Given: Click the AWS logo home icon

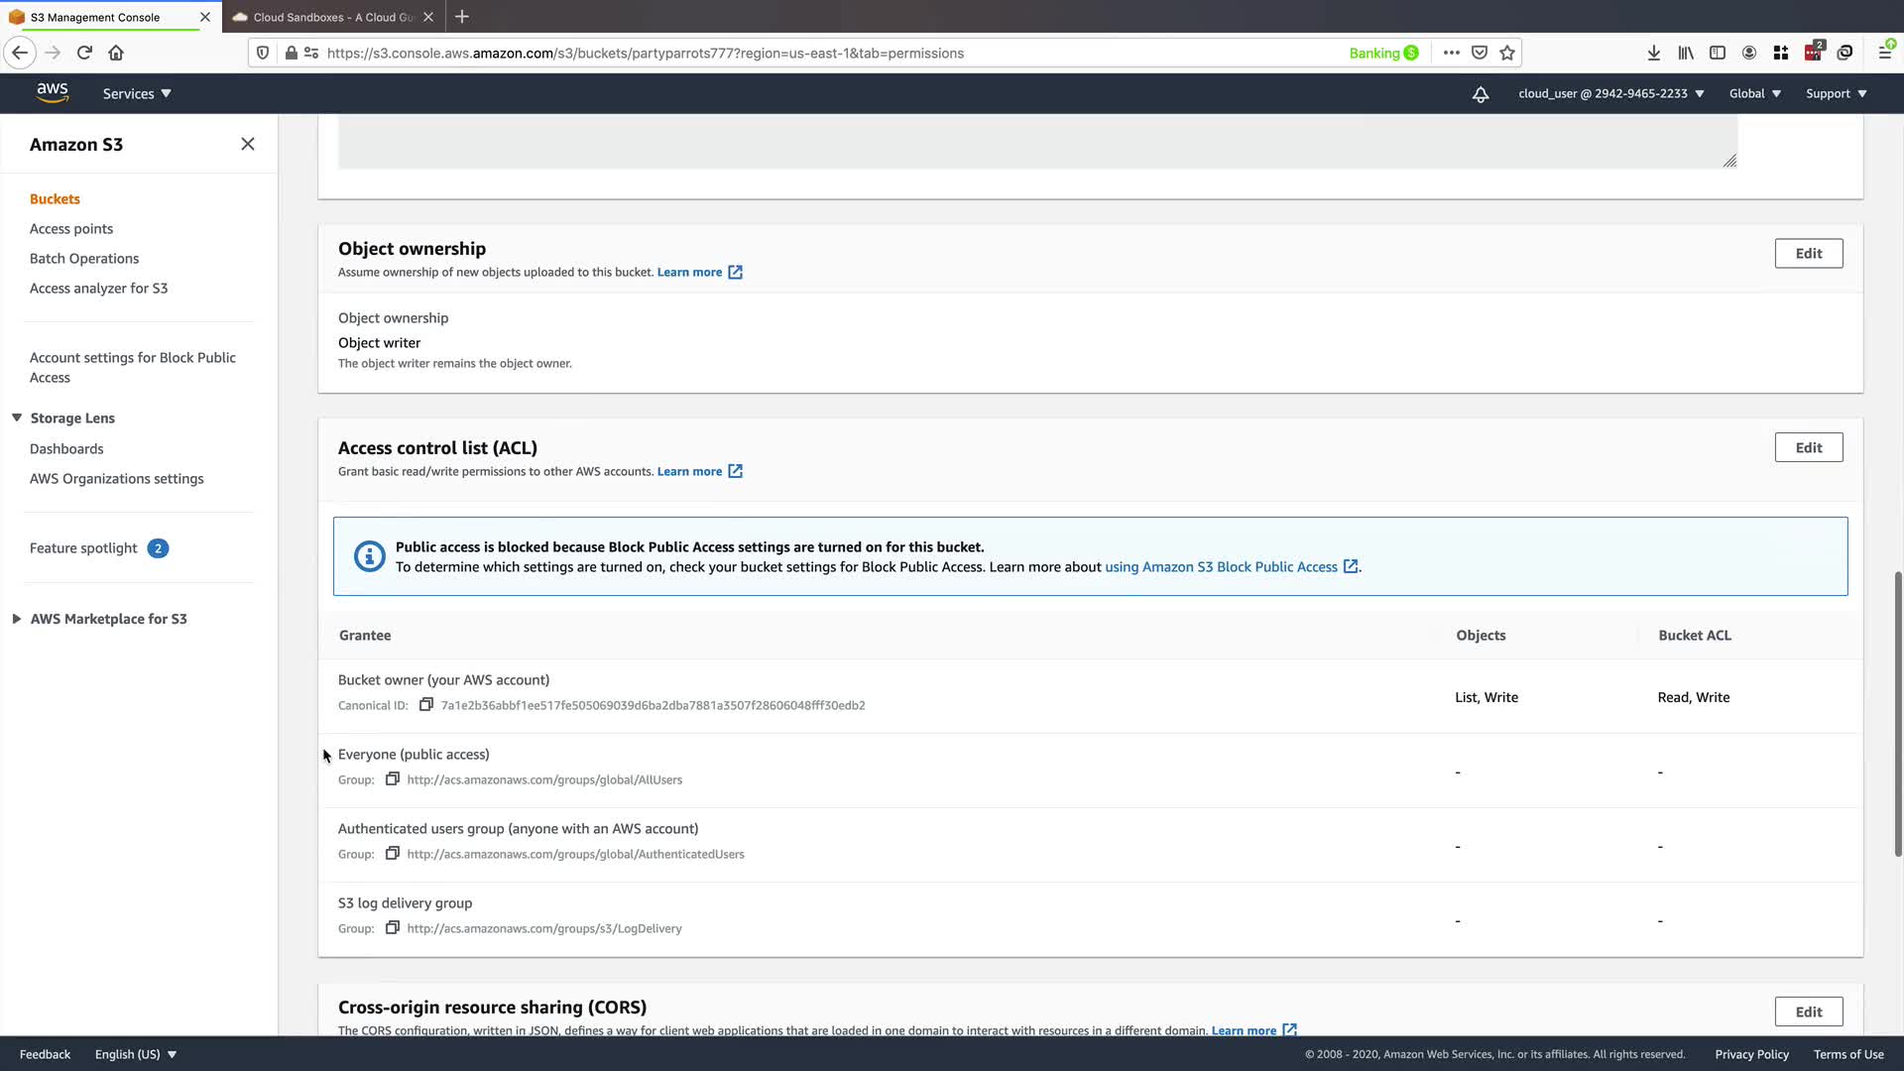Looking at the screenshot, I should (52, 92).
